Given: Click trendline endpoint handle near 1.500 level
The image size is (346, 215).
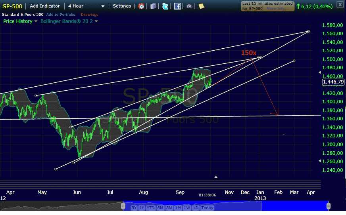Looking at the screenshot, I should 260,57.
